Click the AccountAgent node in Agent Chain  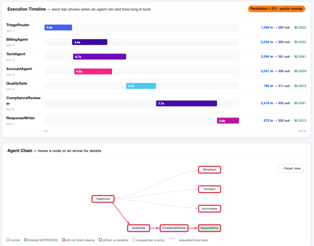pyautogui.click(x=210, y=209)
